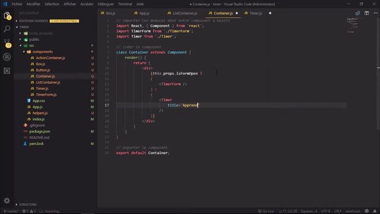The width and height of the screenshot is (380, 214).
Task: Click the notifications bell in status bar
Action: 375,211
